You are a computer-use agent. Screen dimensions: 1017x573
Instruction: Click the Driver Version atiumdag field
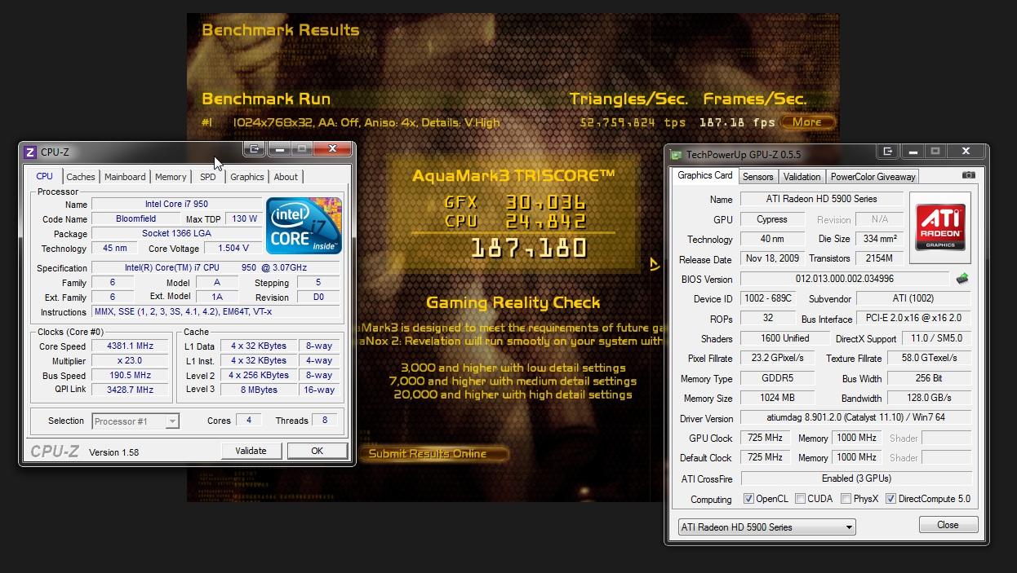(x=856, y=418)
